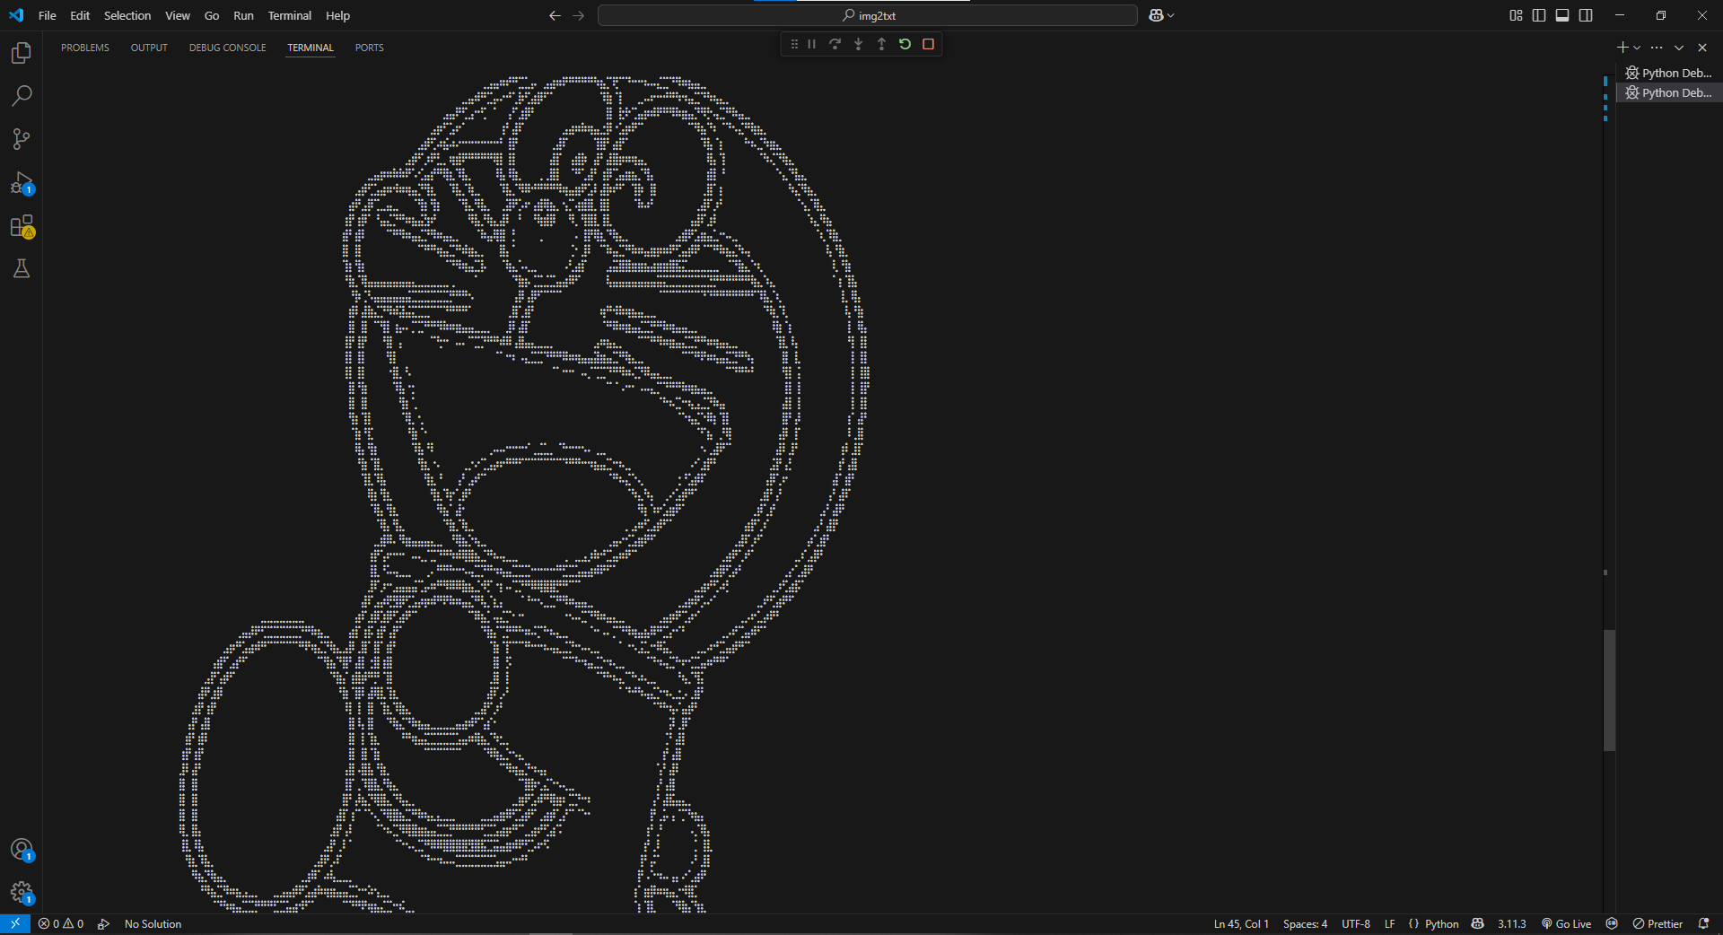This screenshot has width=1723, height=935.
Task: Grab the debug toolbar drag handle
Action: [794, 44]
